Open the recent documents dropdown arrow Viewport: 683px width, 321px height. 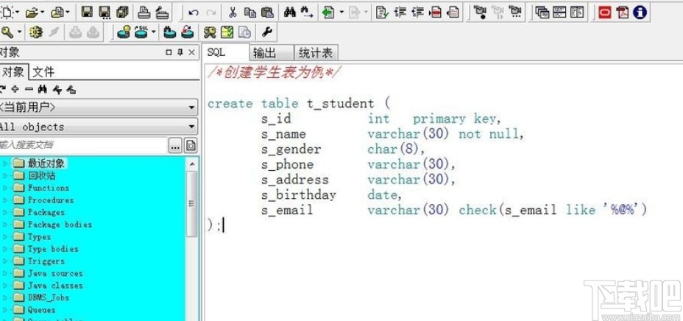coord(68,13)
